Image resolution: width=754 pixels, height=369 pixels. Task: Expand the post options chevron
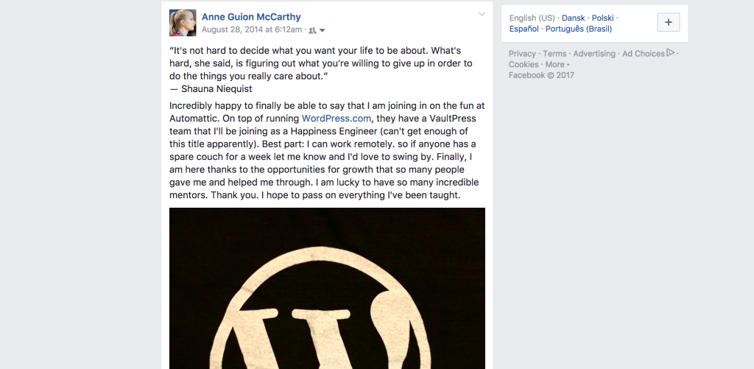pyautogui.click(x=482, y=15)
